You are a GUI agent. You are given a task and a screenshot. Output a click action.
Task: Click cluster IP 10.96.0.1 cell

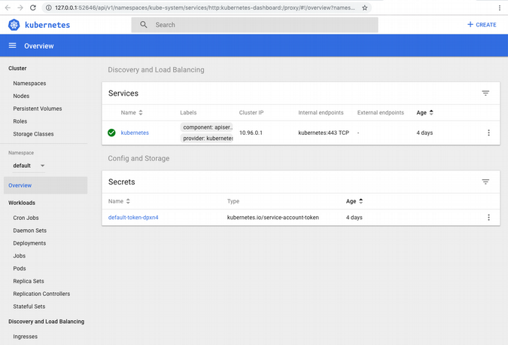[x=251, y=133]
